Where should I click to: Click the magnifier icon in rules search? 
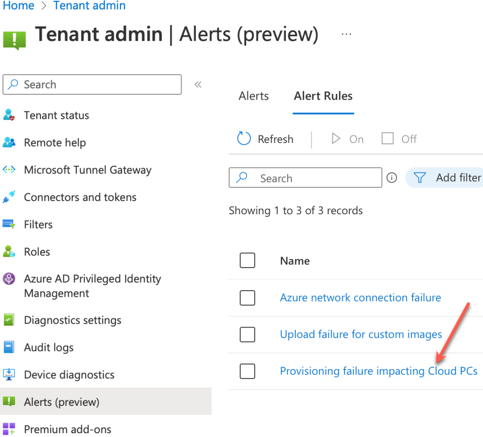242,177
